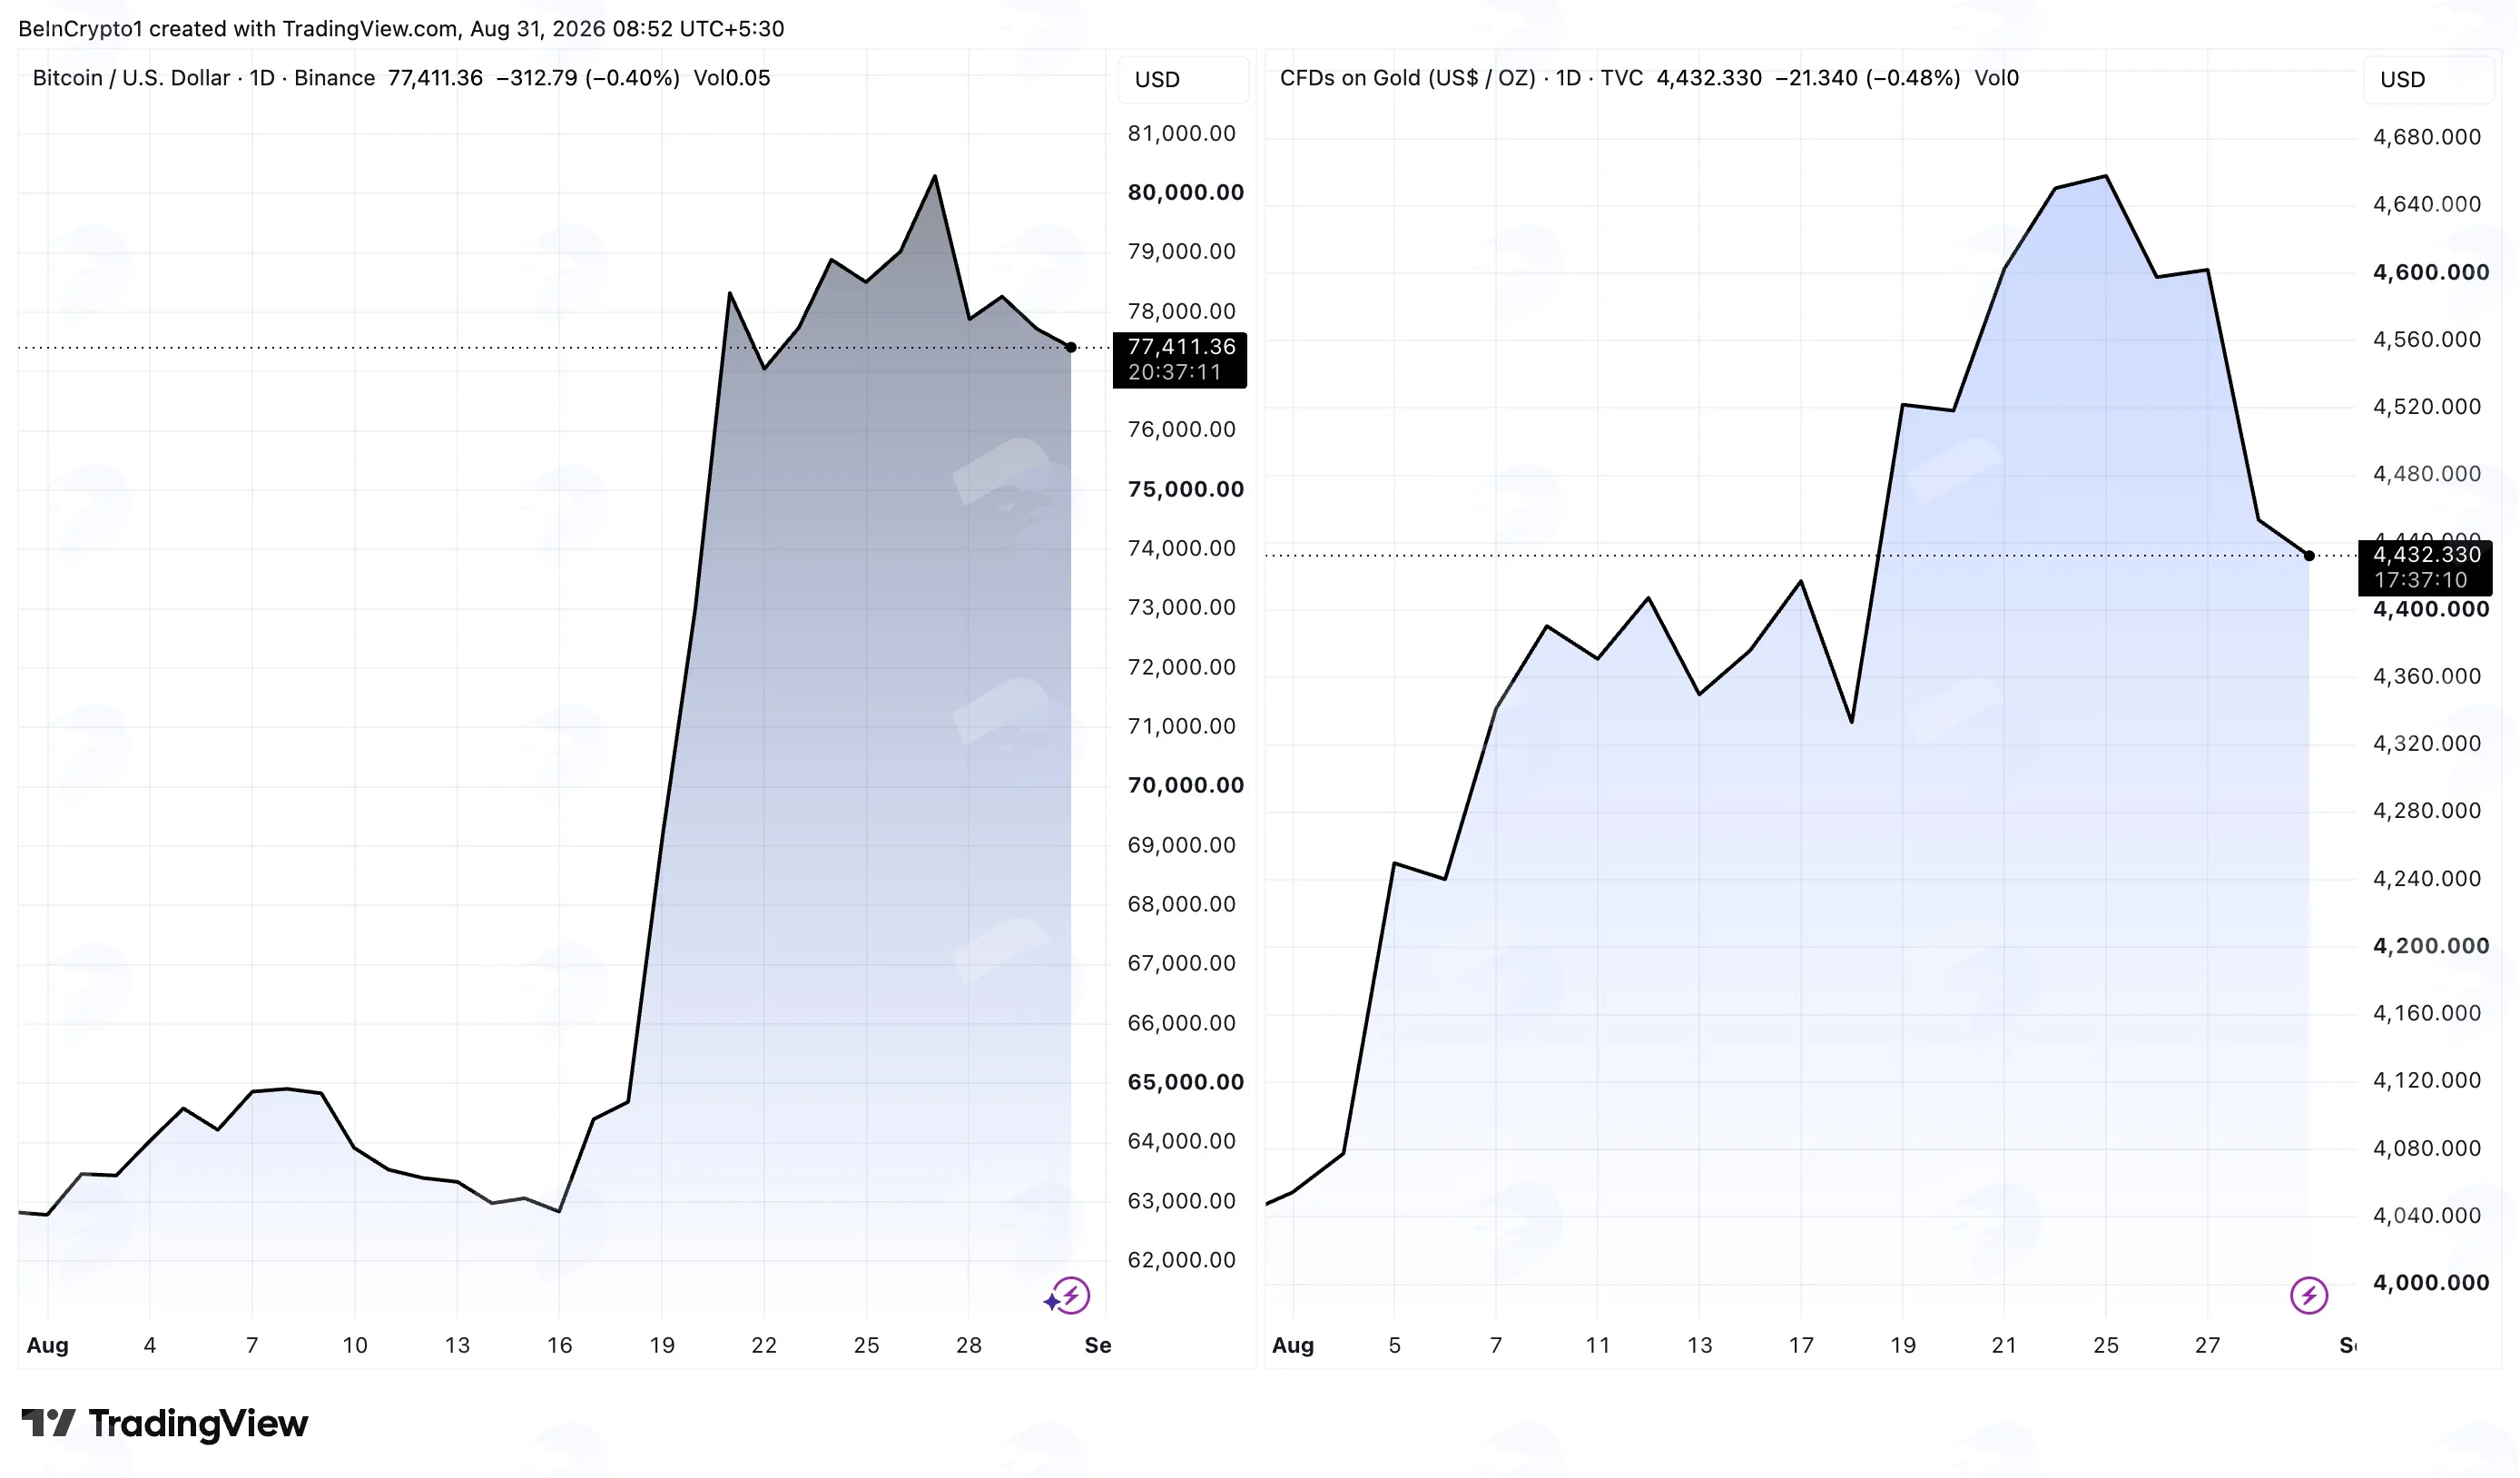Click the 25 date marker on Gold time axis
This screenshot has width=2520, height=1478.
(2106, 1345)
